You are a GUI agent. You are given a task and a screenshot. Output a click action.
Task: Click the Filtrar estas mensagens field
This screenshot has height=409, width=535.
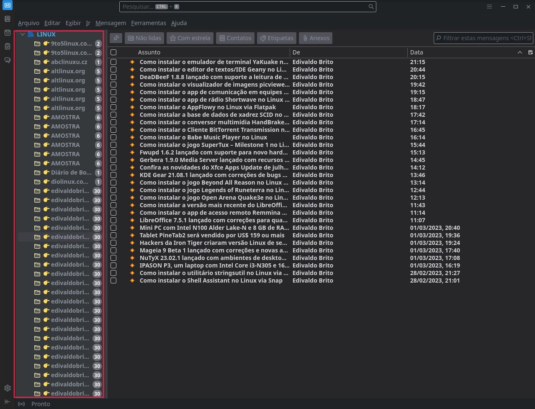pos(486,38)
